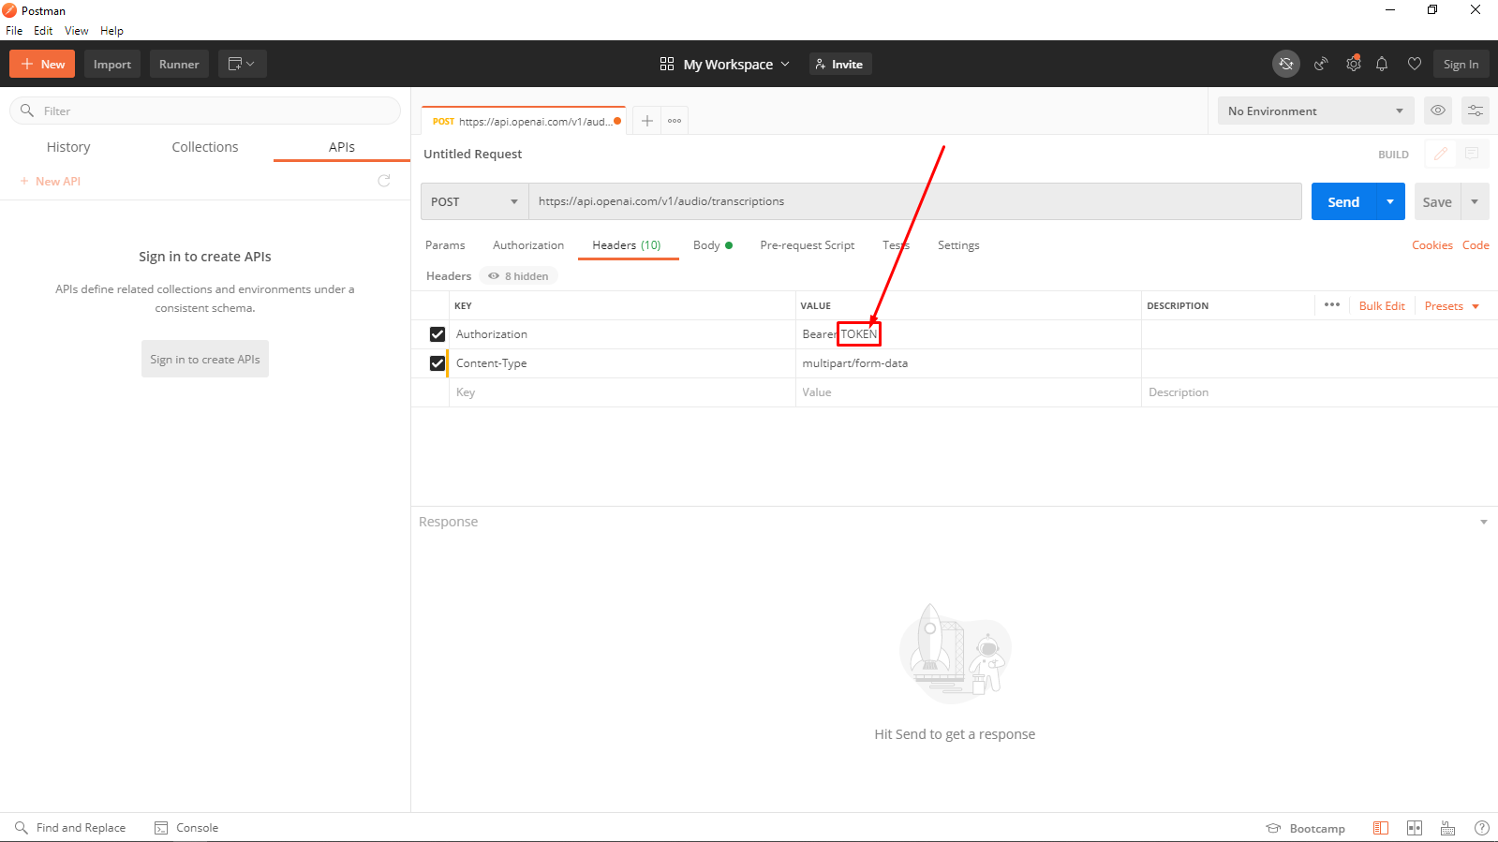The width and height of the screenshot is (1498, 842).
Task: Open the satellite capture requests icon
Action: [1321, 64]
